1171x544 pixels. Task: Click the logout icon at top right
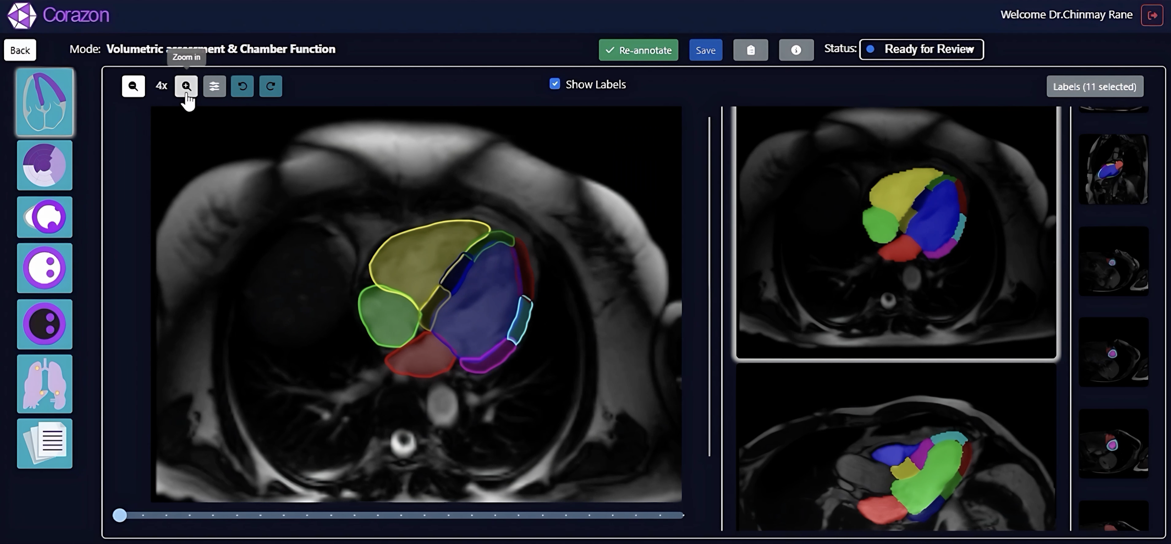1152,15
